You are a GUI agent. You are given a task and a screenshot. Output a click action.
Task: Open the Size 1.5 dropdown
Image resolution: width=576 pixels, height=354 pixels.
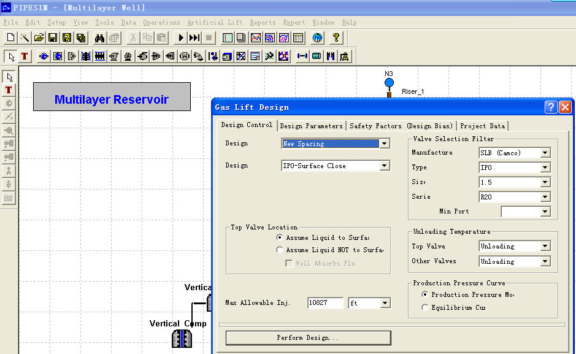[545, 182]
